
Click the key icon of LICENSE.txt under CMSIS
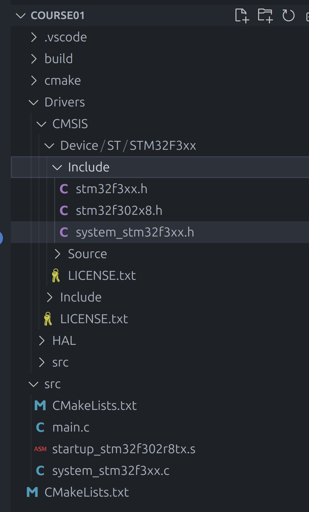click(48, 319)
